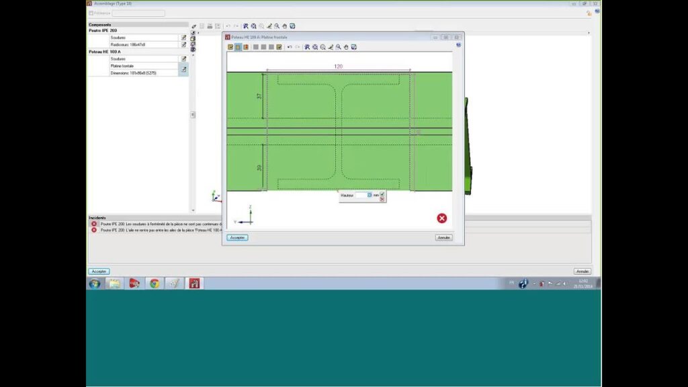Click the magnifier zoom tool in the dialog toolbar
688x387 pixels.
click(x=338, y=47)
